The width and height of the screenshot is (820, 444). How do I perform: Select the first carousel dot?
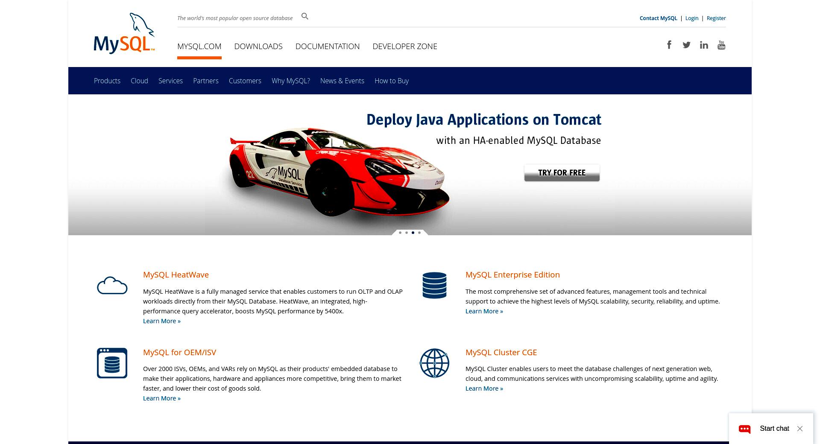pos(400,233)
